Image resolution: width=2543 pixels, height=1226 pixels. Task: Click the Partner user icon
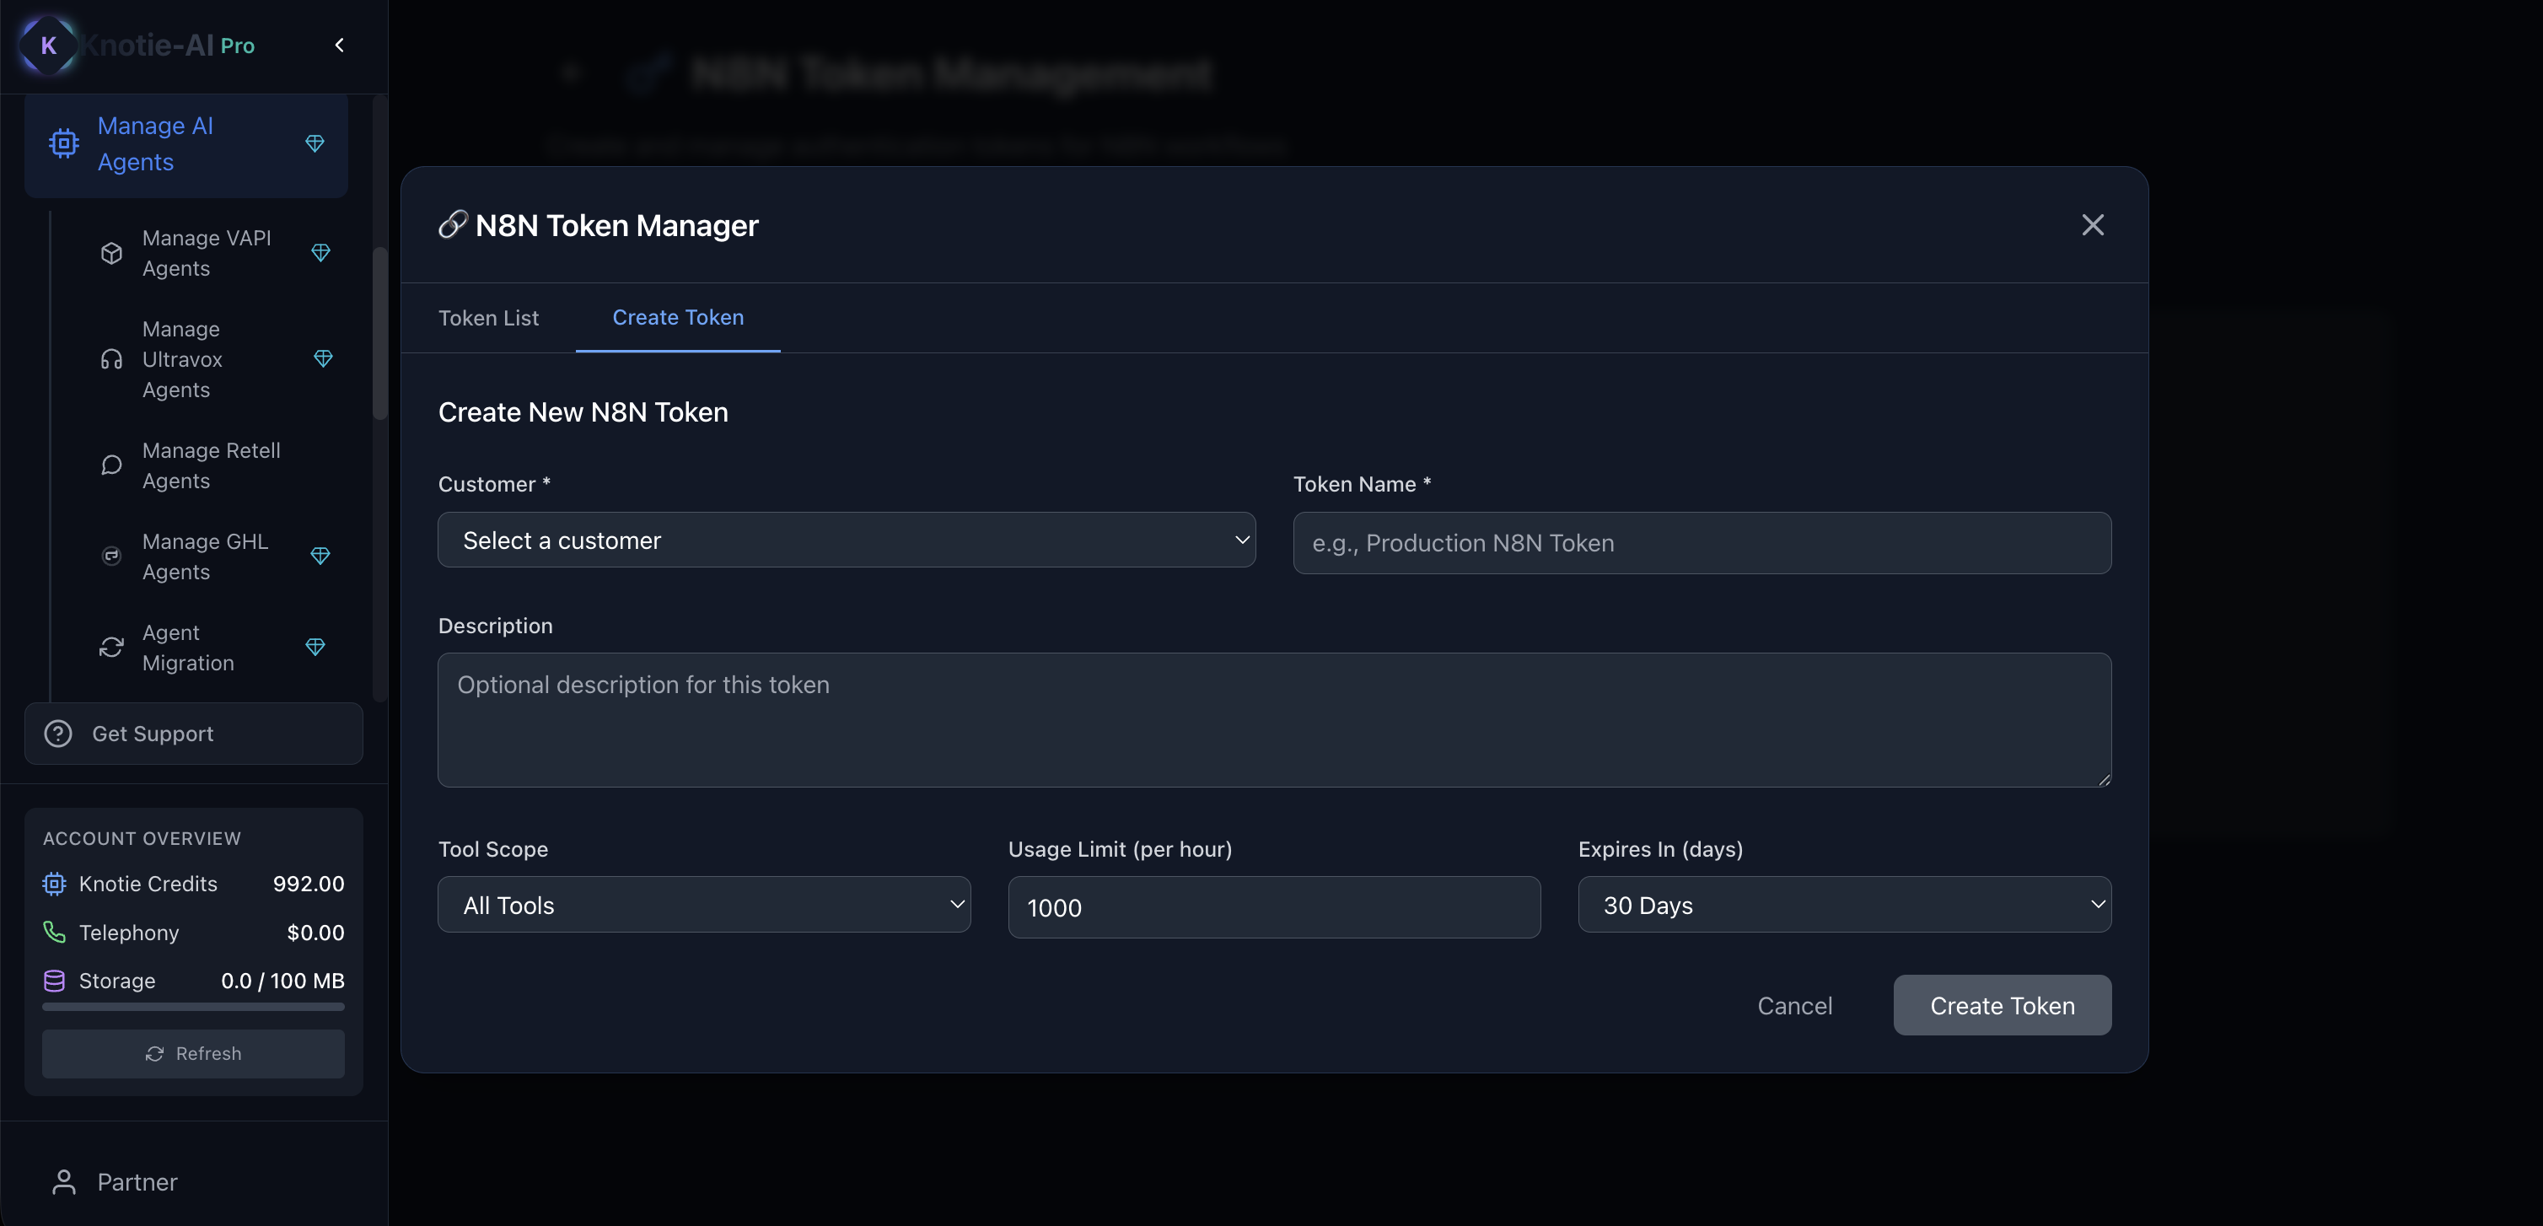click(x=64, y=1181)
